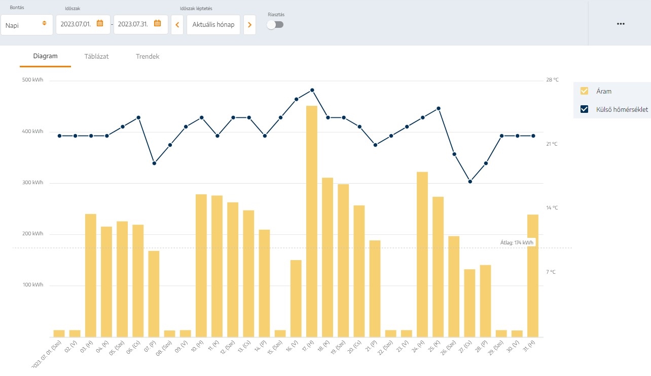The height and width of the screenshot is (376, 651).
Task: Click the 2023.07.31. end date field
Action: click(x=133, y=24)
